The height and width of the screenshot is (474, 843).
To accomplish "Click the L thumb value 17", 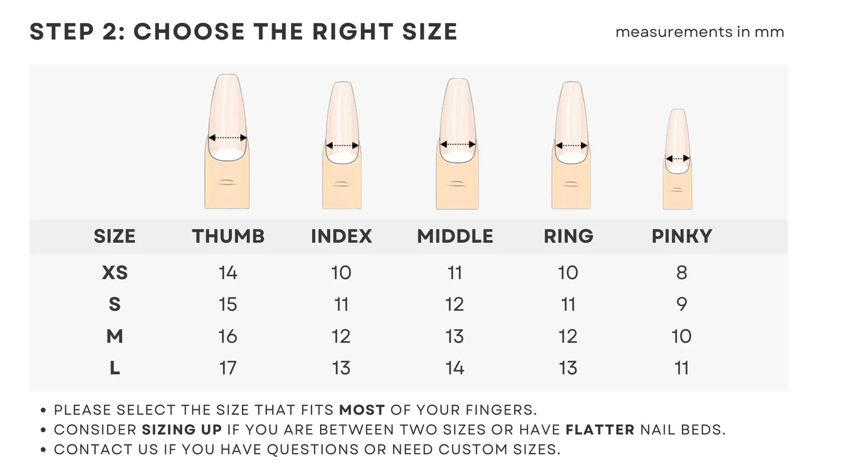I will coord(228,368).
